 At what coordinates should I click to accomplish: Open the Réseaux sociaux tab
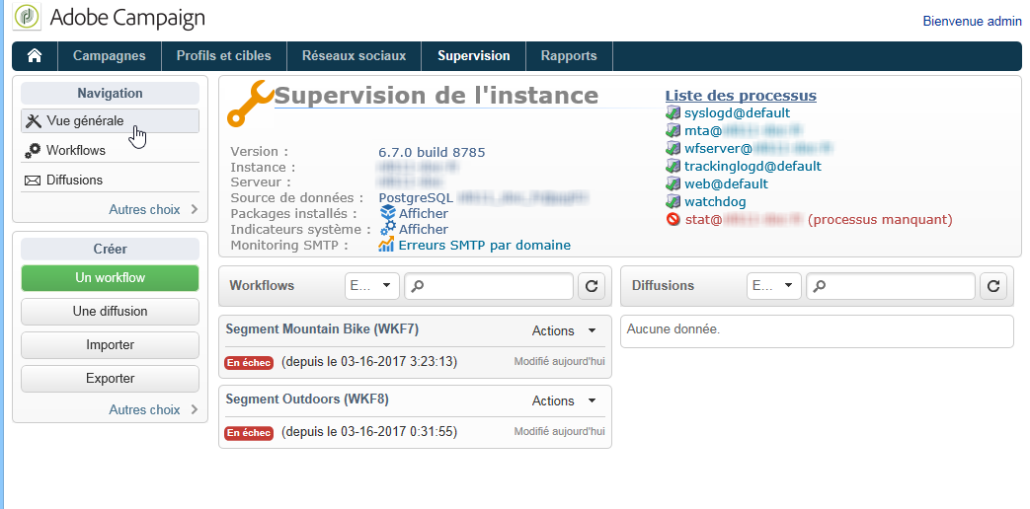coord(355,56)
